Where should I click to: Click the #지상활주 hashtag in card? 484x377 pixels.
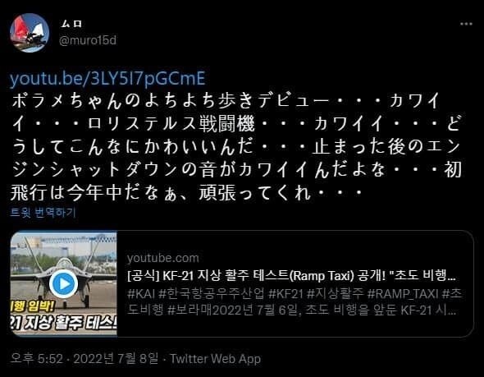coord(336,294)
